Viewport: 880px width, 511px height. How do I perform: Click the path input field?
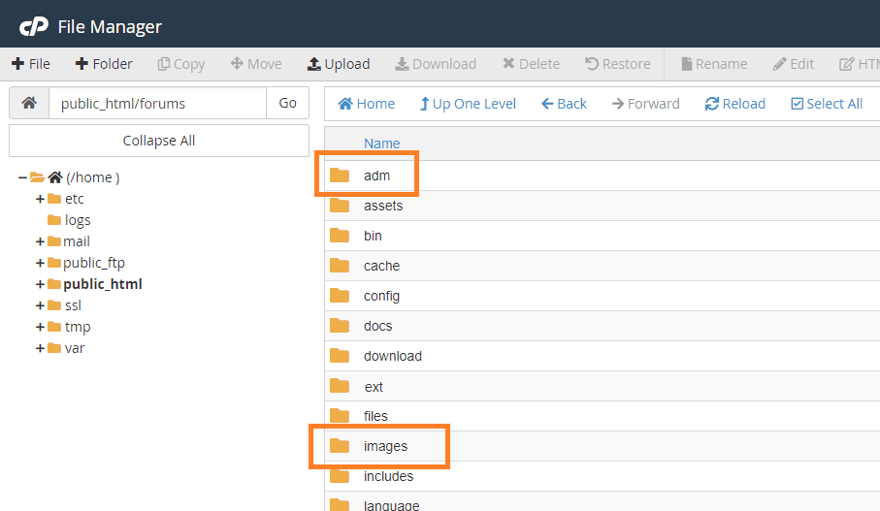click(x=157, y=103)
